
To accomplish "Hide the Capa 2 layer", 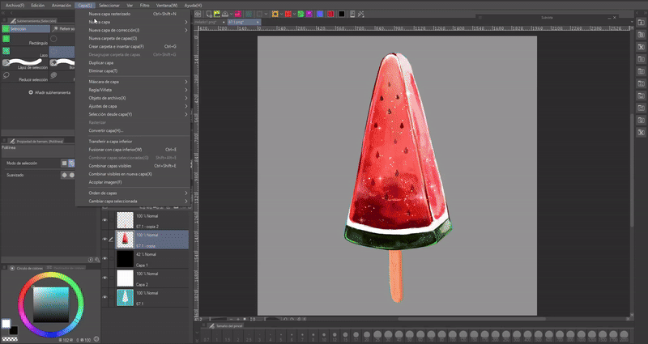I will coord(105,279).
